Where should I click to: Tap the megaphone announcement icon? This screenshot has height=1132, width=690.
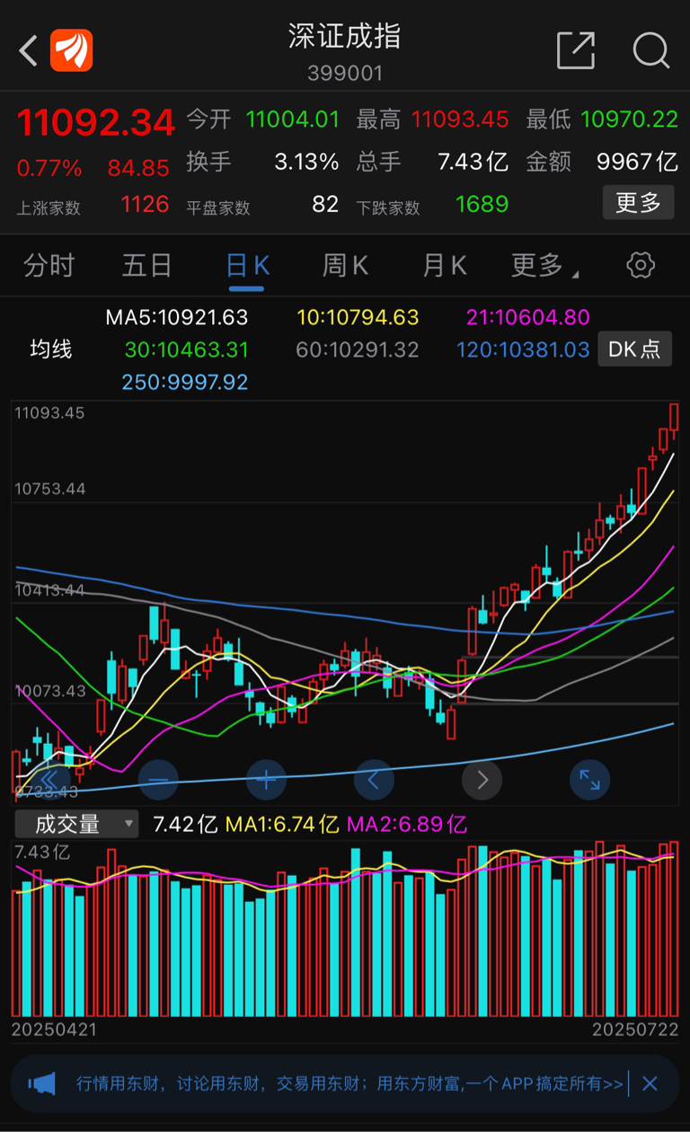(x=41, y=1083)
